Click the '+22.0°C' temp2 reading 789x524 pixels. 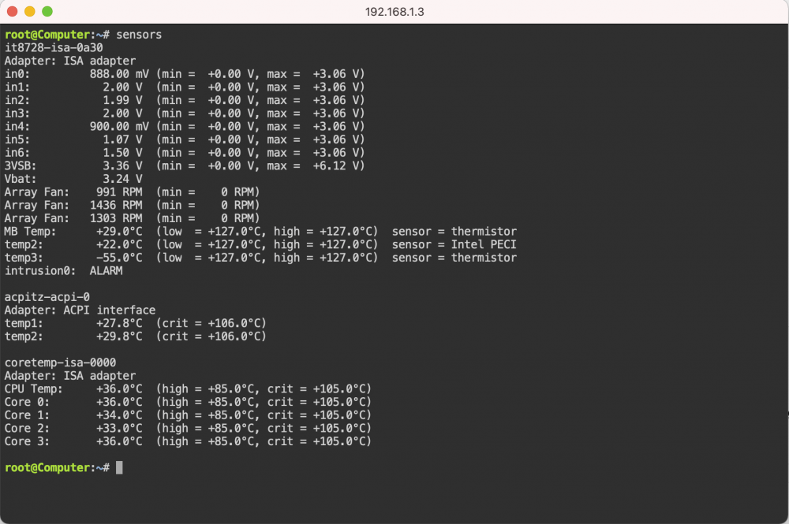[x=119, y=244]
